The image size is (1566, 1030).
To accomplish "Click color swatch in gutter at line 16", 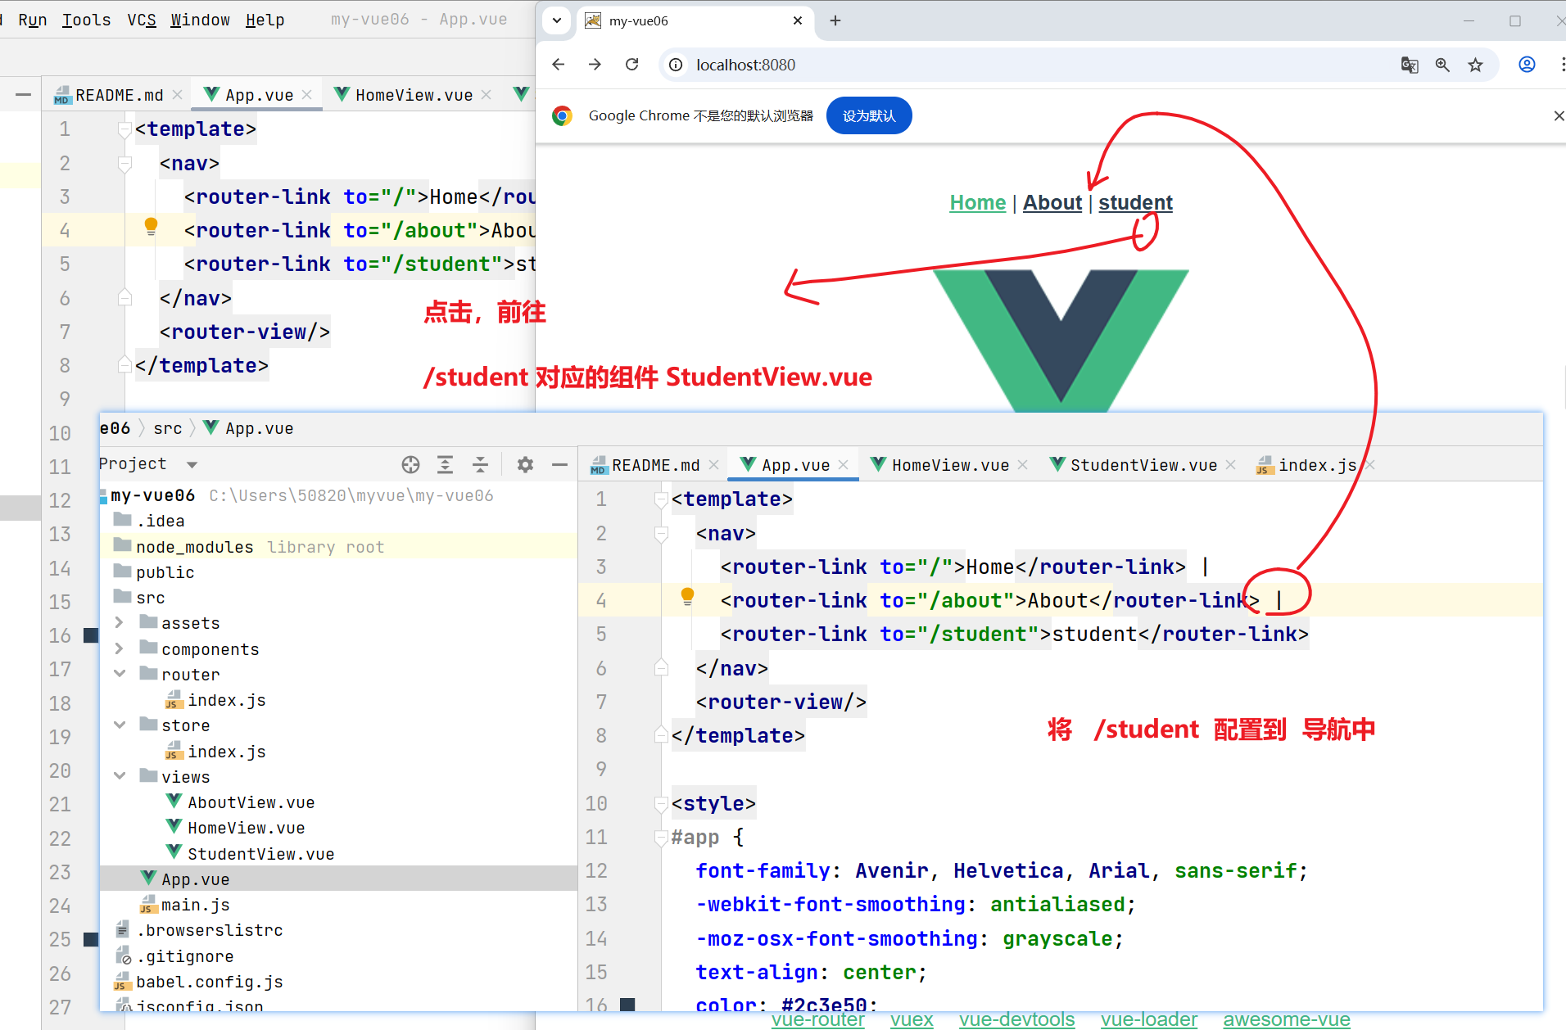I will tap(628, 1004).
